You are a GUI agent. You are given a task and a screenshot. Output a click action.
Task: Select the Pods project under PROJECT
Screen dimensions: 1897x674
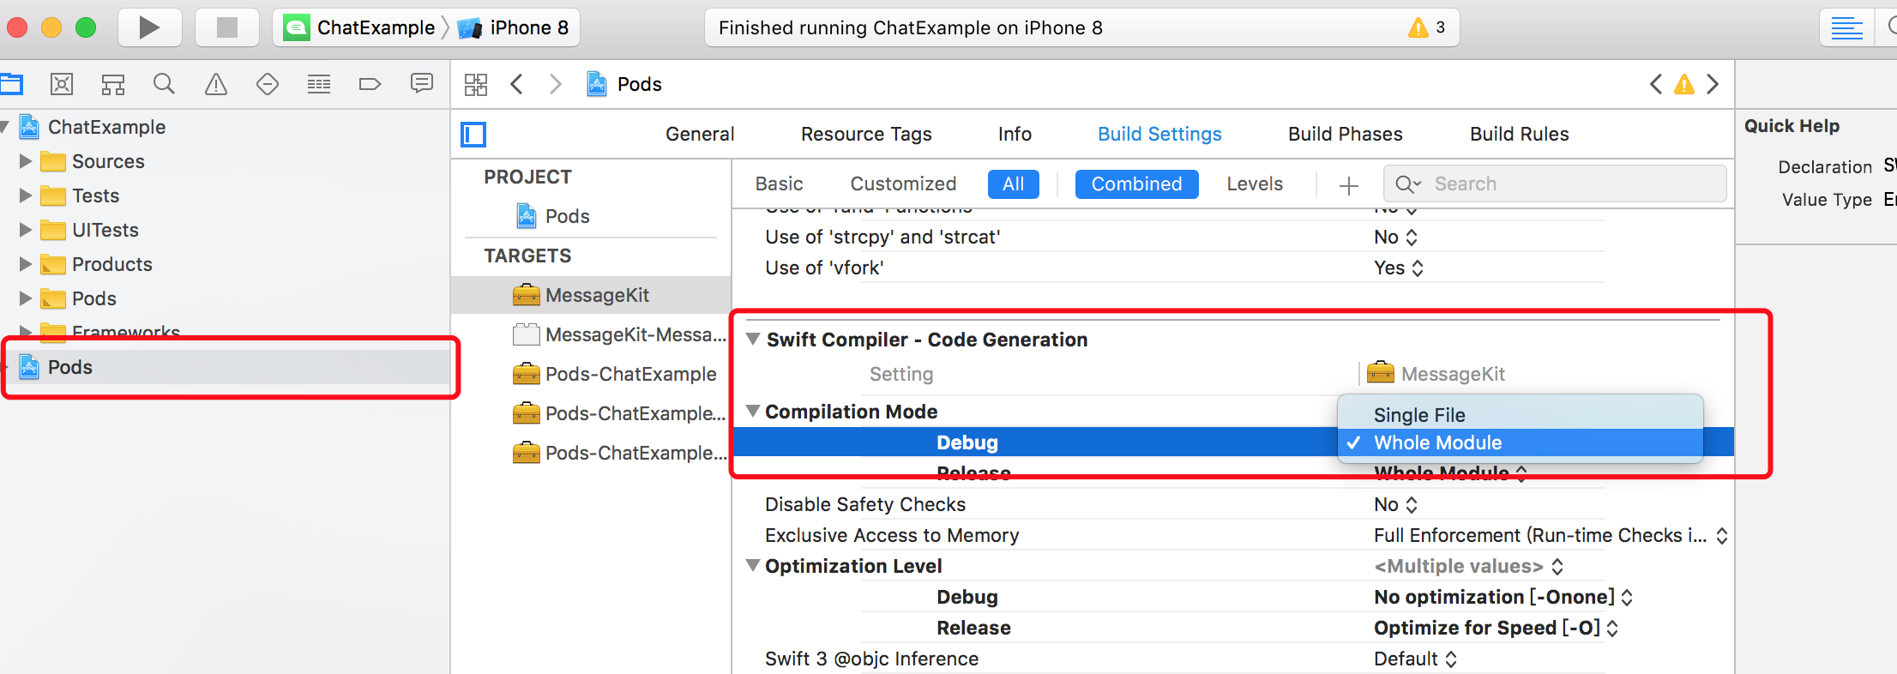[x=553, y=216]
